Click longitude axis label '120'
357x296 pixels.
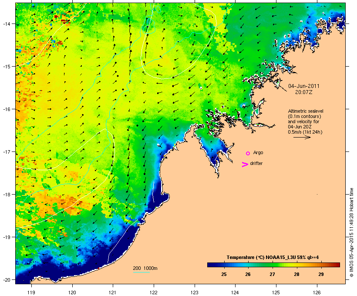72,293
